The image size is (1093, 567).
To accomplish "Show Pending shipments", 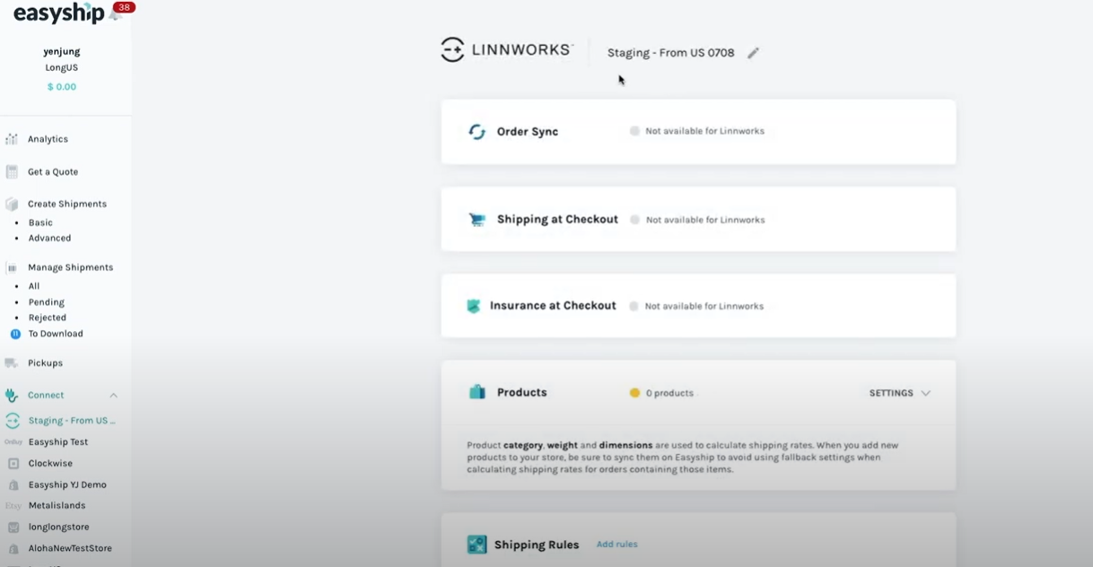I will point(47,302).
